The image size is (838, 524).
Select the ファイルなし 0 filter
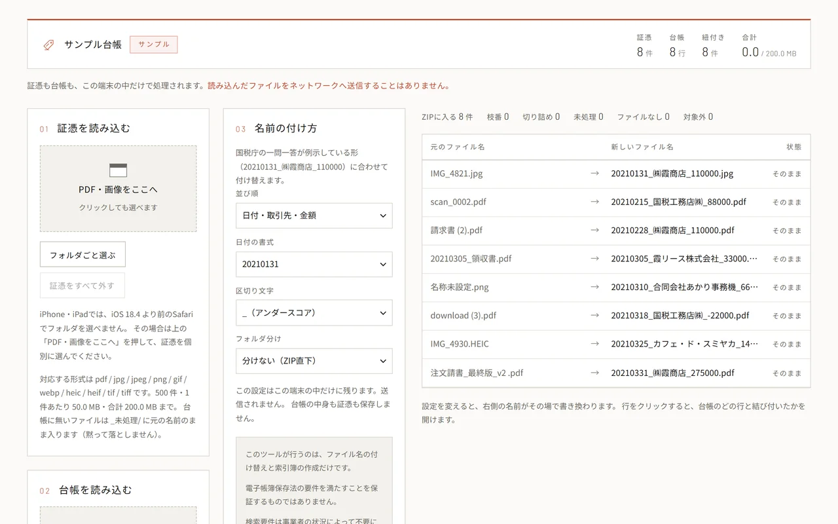pos(643,117)
